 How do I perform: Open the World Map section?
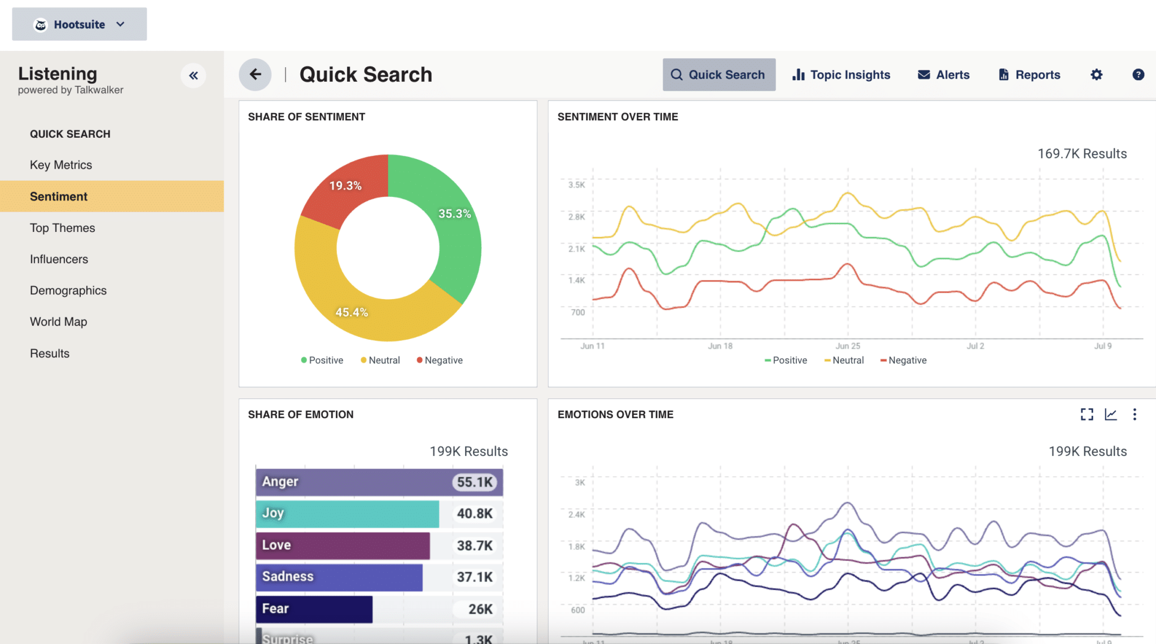click(58, 321)
